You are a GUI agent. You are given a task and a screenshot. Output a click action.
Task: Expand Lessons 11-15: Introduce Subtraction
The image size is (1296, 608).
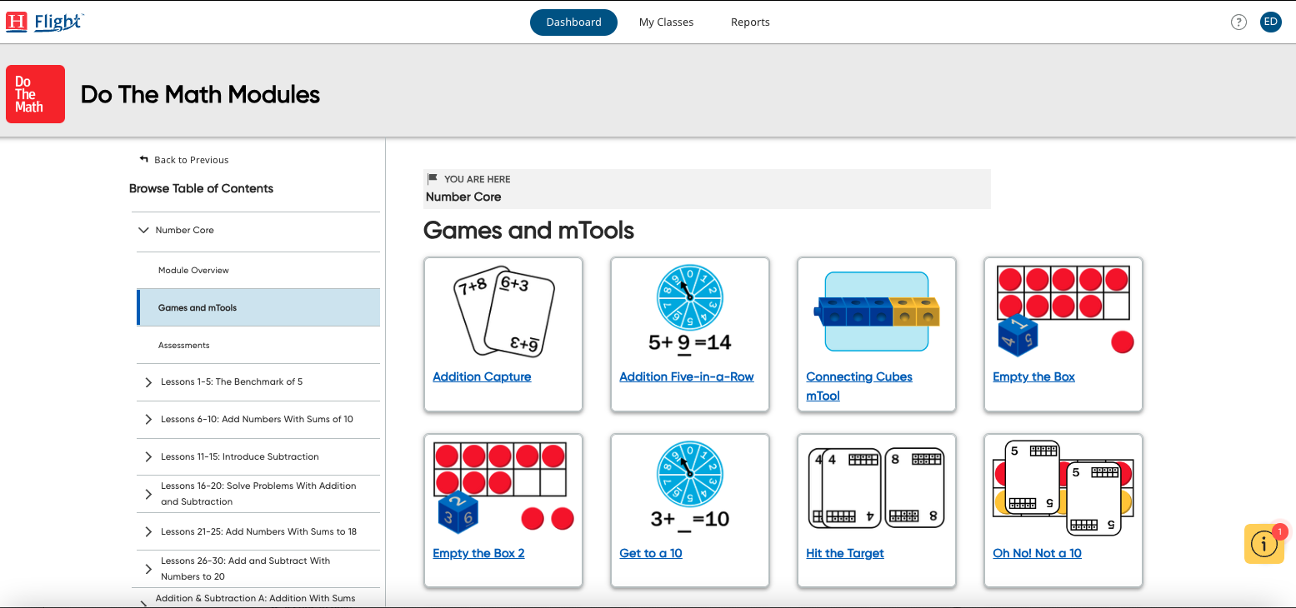pos(148,457)
